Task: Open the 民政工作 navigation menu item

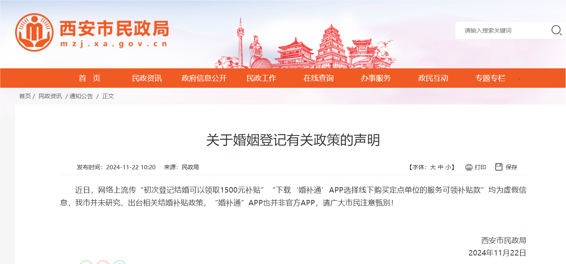Action: click(261, 78)
